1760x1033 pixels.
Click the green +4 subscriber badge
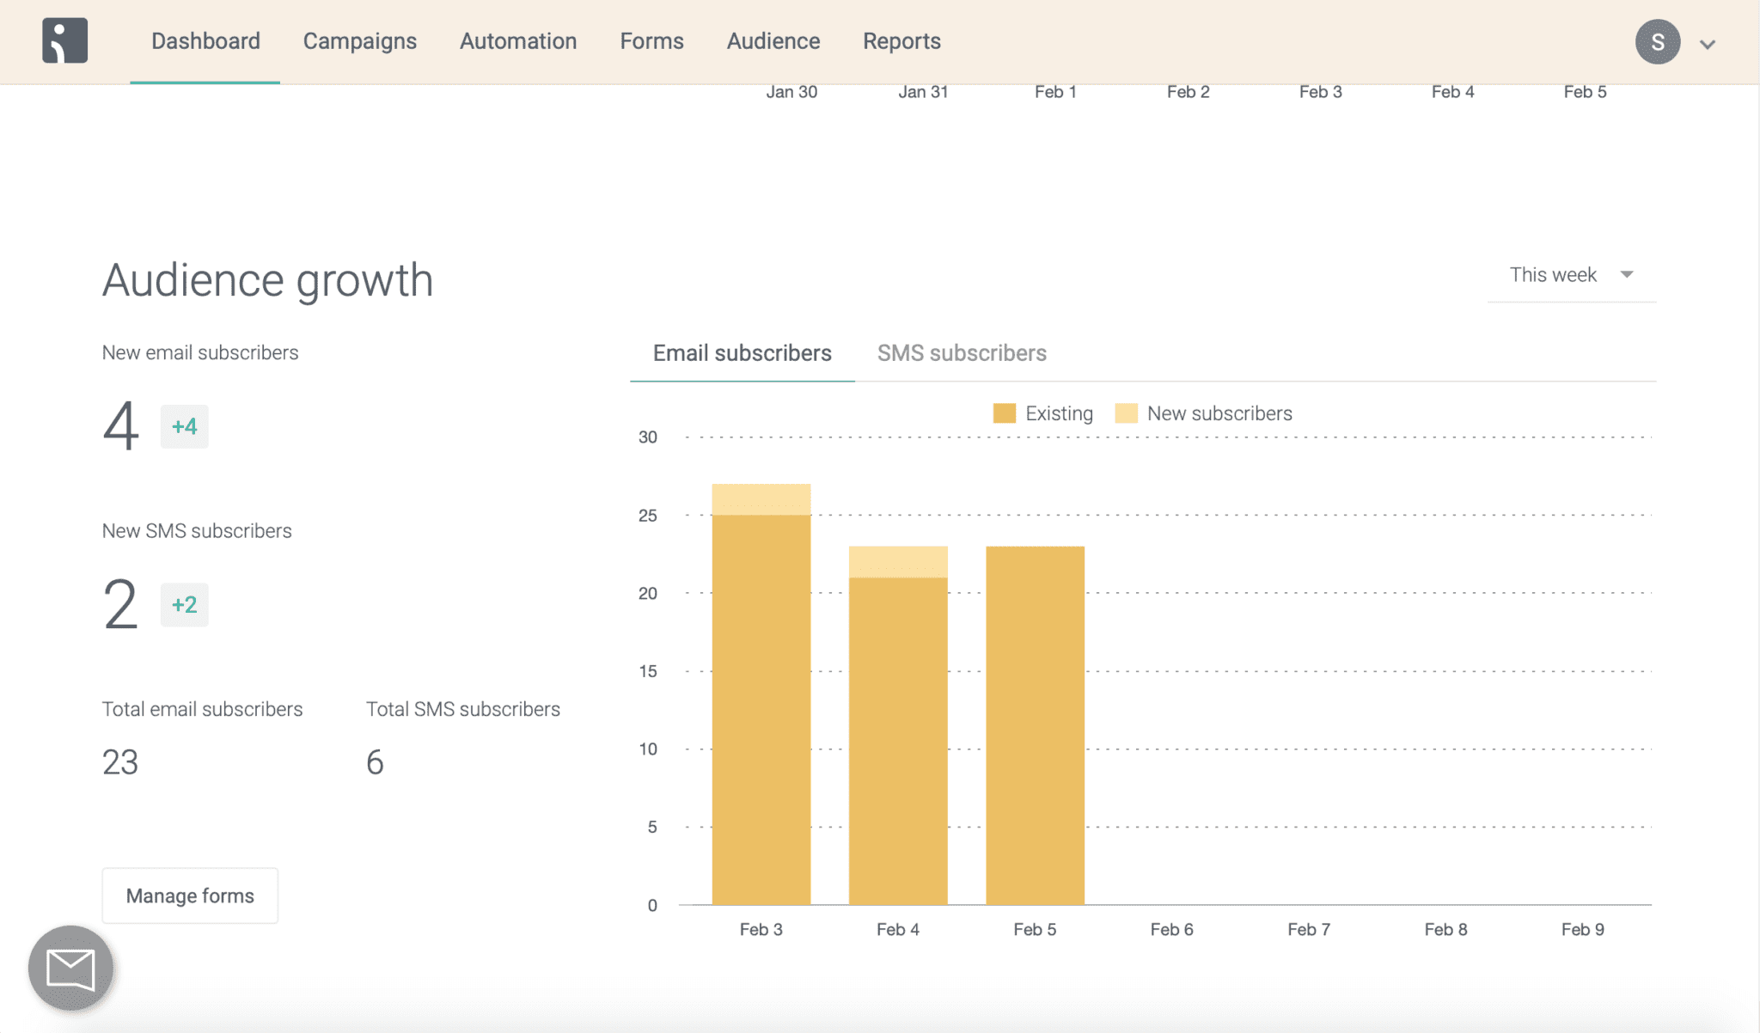click(x=183, y=425)
